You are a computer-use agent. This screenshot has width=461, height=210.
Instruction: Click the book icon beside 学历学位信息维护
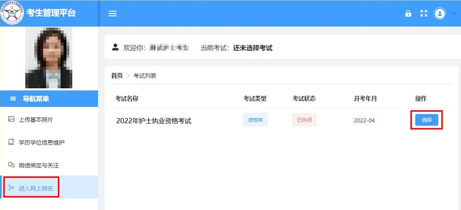(11, 142)
